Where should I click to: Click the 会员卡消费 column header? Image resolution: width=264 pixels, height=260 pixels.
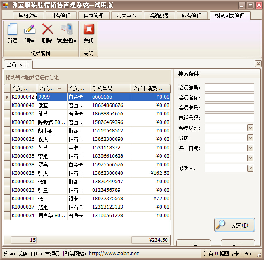150,88
